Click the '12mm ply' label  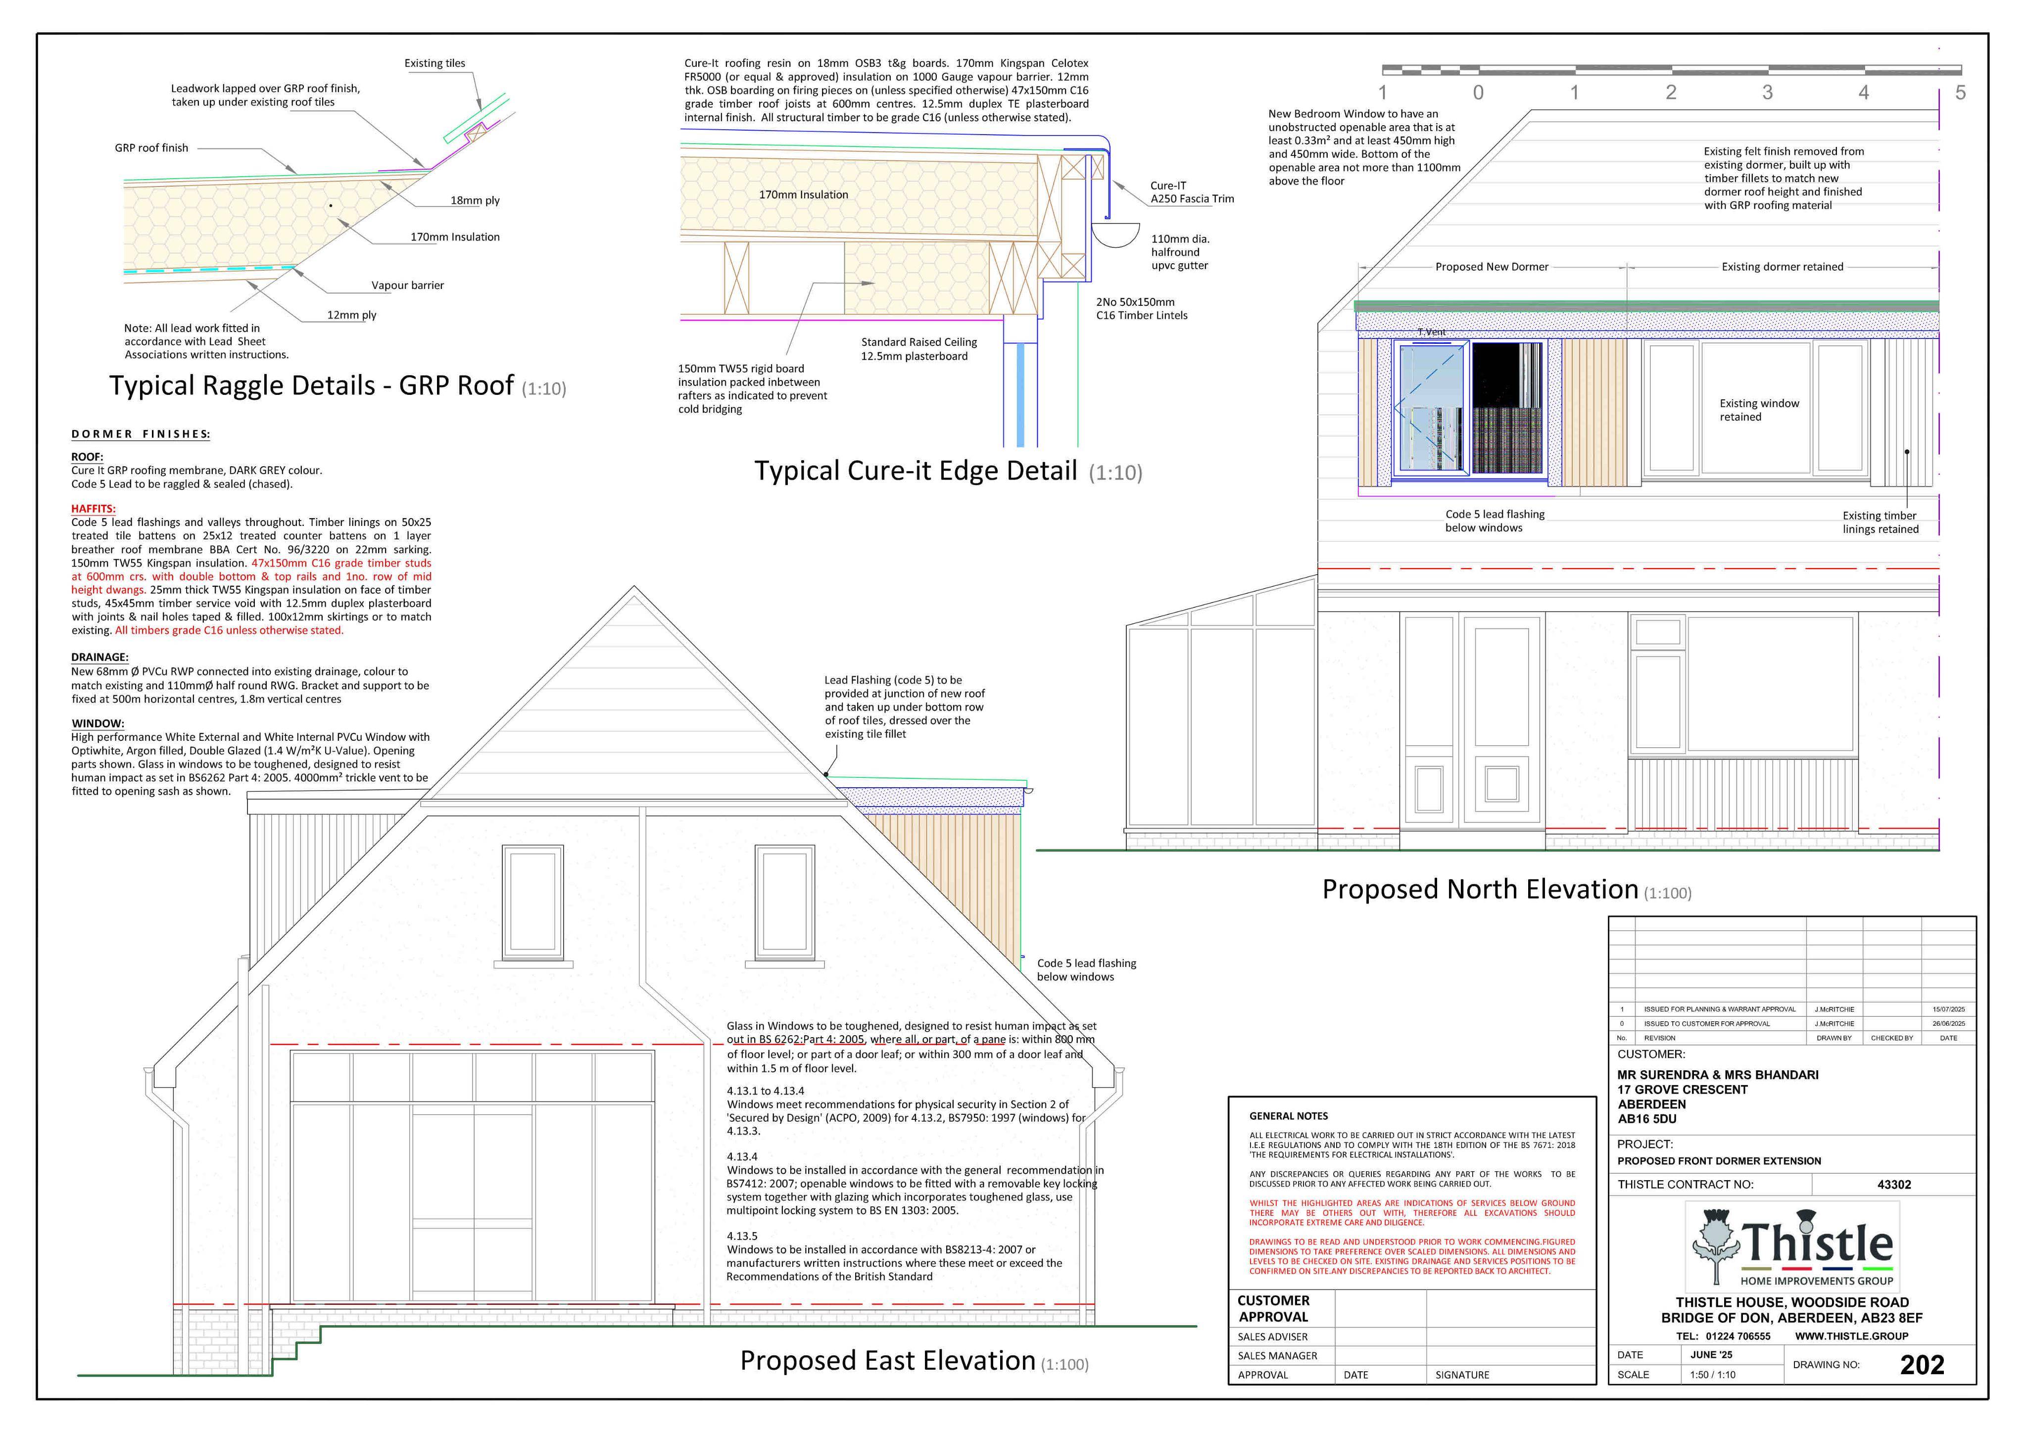coord(351,315)
